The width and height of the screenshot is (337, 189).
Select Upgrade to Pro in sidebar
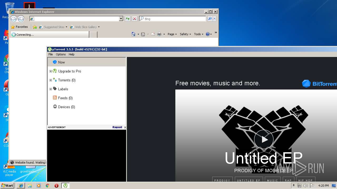(70, 71)
